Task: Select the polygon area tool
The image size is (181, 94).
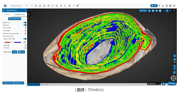Action: coord(36,6)
